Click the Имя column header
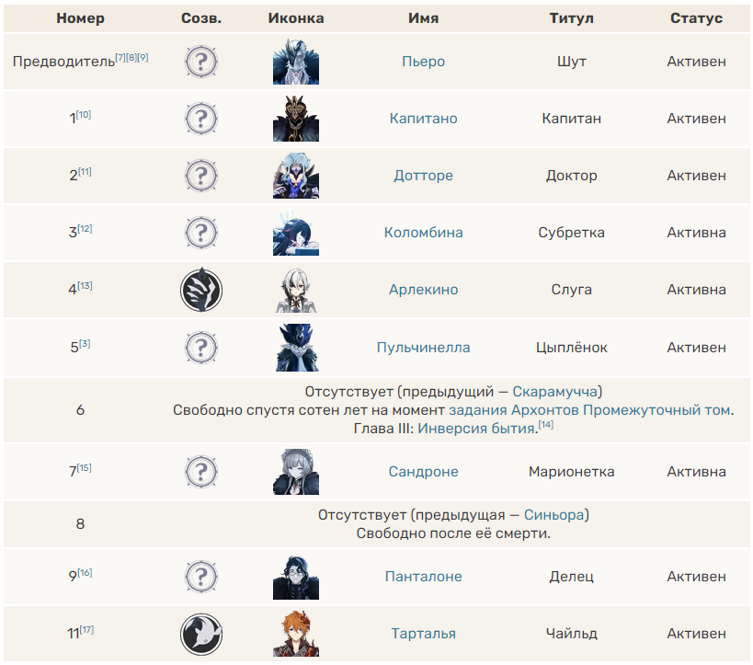Screen dimensions: 753x665 pyautogui.click(x=423, y=18)
